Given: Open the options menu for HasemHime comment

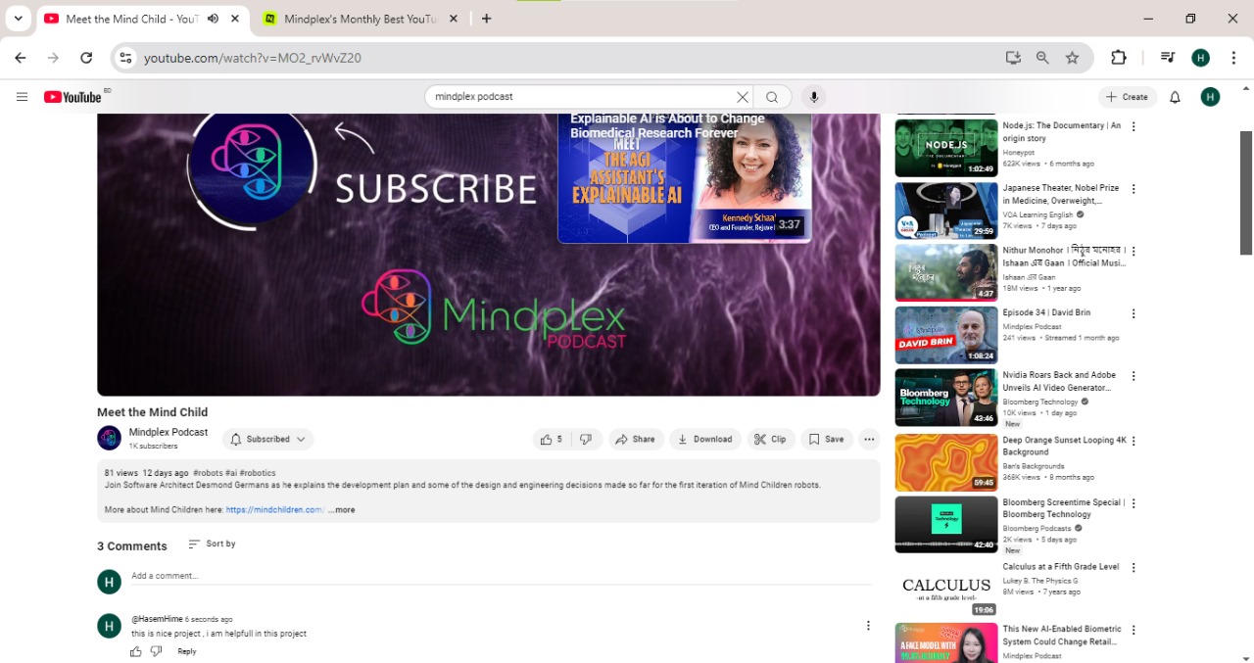Looking at the screenshot, I should tap(868, 626).
